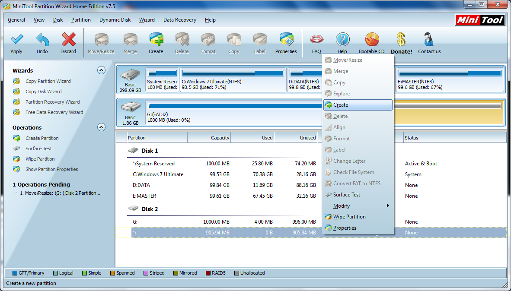Click the Contact us icon
The width and height of the screenshot is (511, 291).
coord(429,40)
